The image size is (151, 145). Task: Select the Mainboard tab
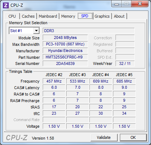point(48,16)
